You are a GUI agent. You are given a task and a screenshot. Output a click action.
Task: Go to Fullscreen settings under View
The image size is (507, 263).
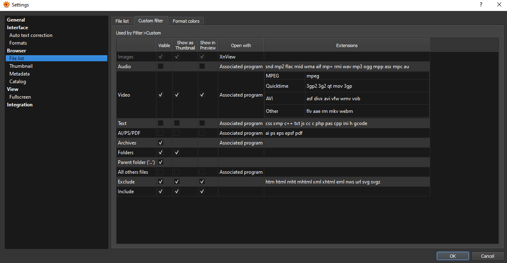[20, 97]
